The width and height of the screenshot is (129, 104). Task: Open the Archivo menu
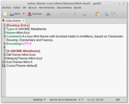click(x=7, y=8)
